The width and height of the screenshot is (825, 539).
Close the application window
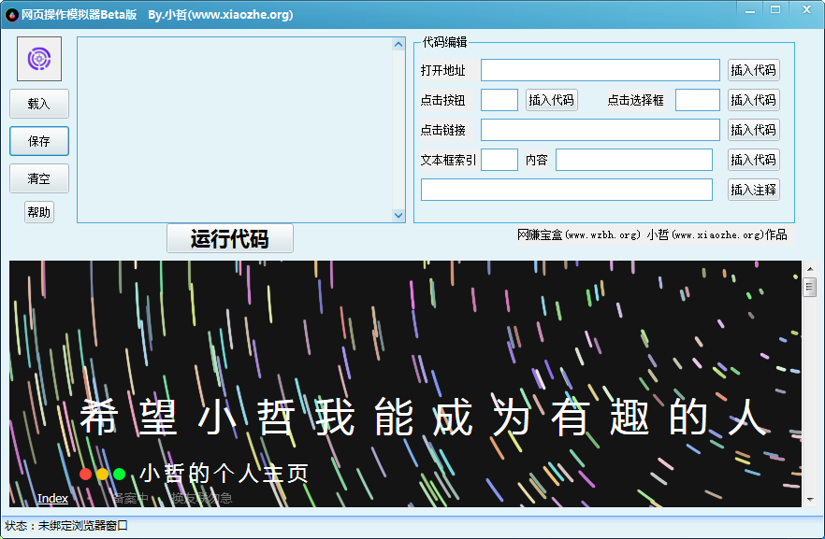click(806, 10)
